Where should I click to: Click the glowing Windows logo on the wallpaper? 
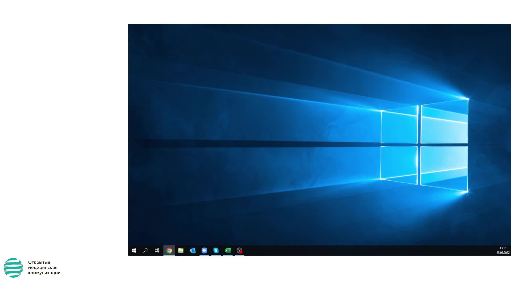pos(424,145)
